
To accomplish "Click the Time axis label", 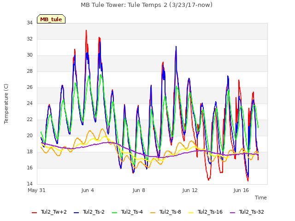I will [x=261, y=198].
